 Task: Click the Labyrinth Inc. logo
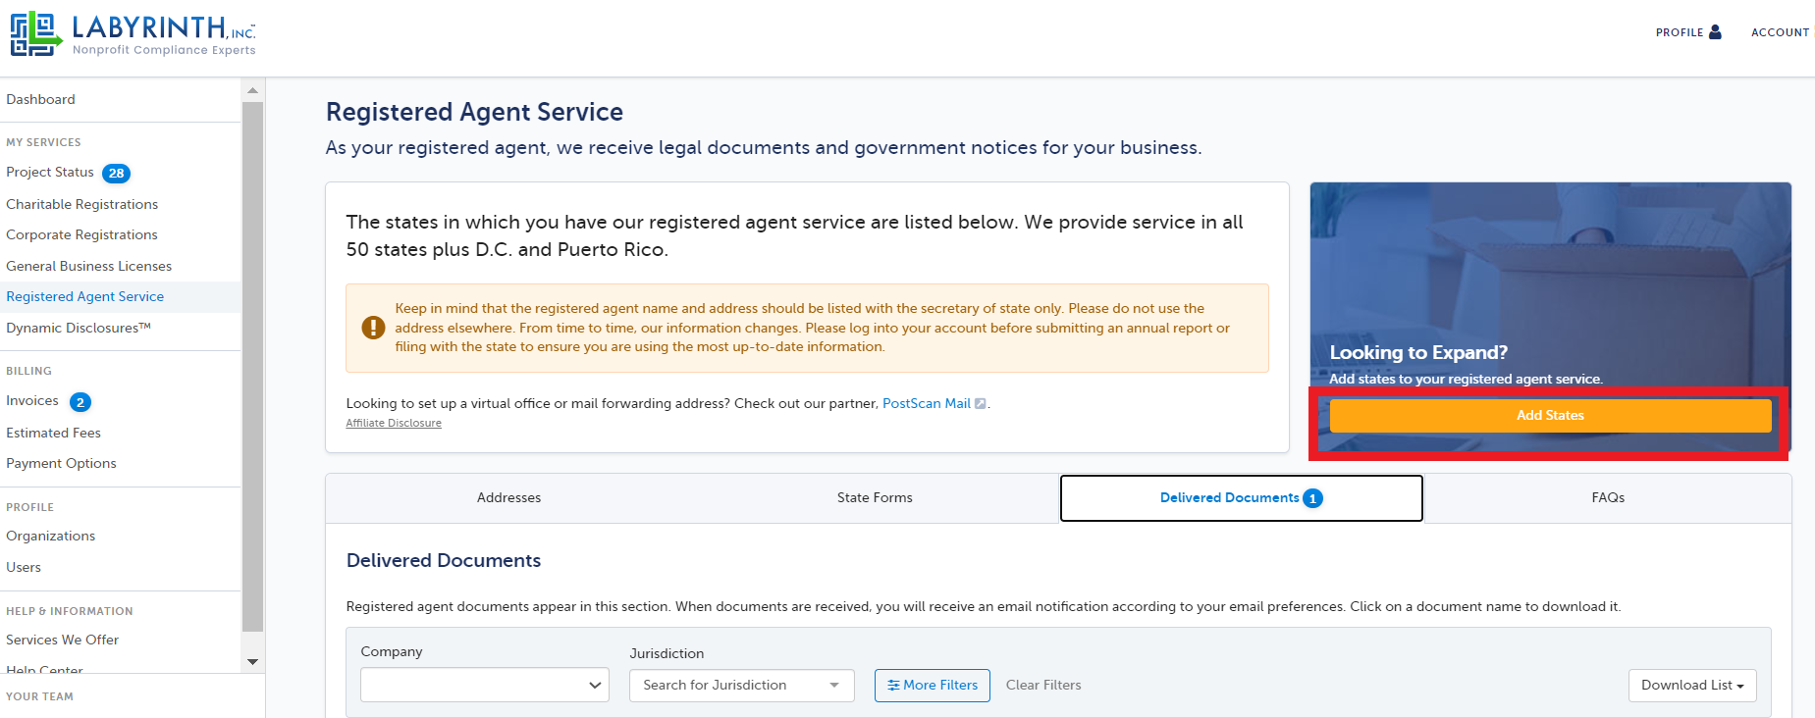pyautogui.click(x=133, y=34)
